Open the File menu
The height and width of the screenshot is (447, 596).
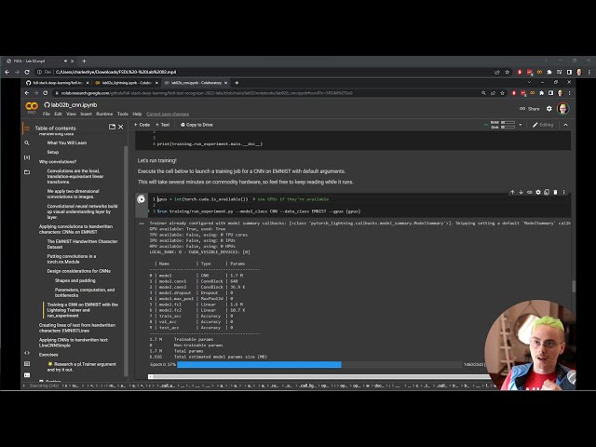pyautogui.click(x=47, y=114)
